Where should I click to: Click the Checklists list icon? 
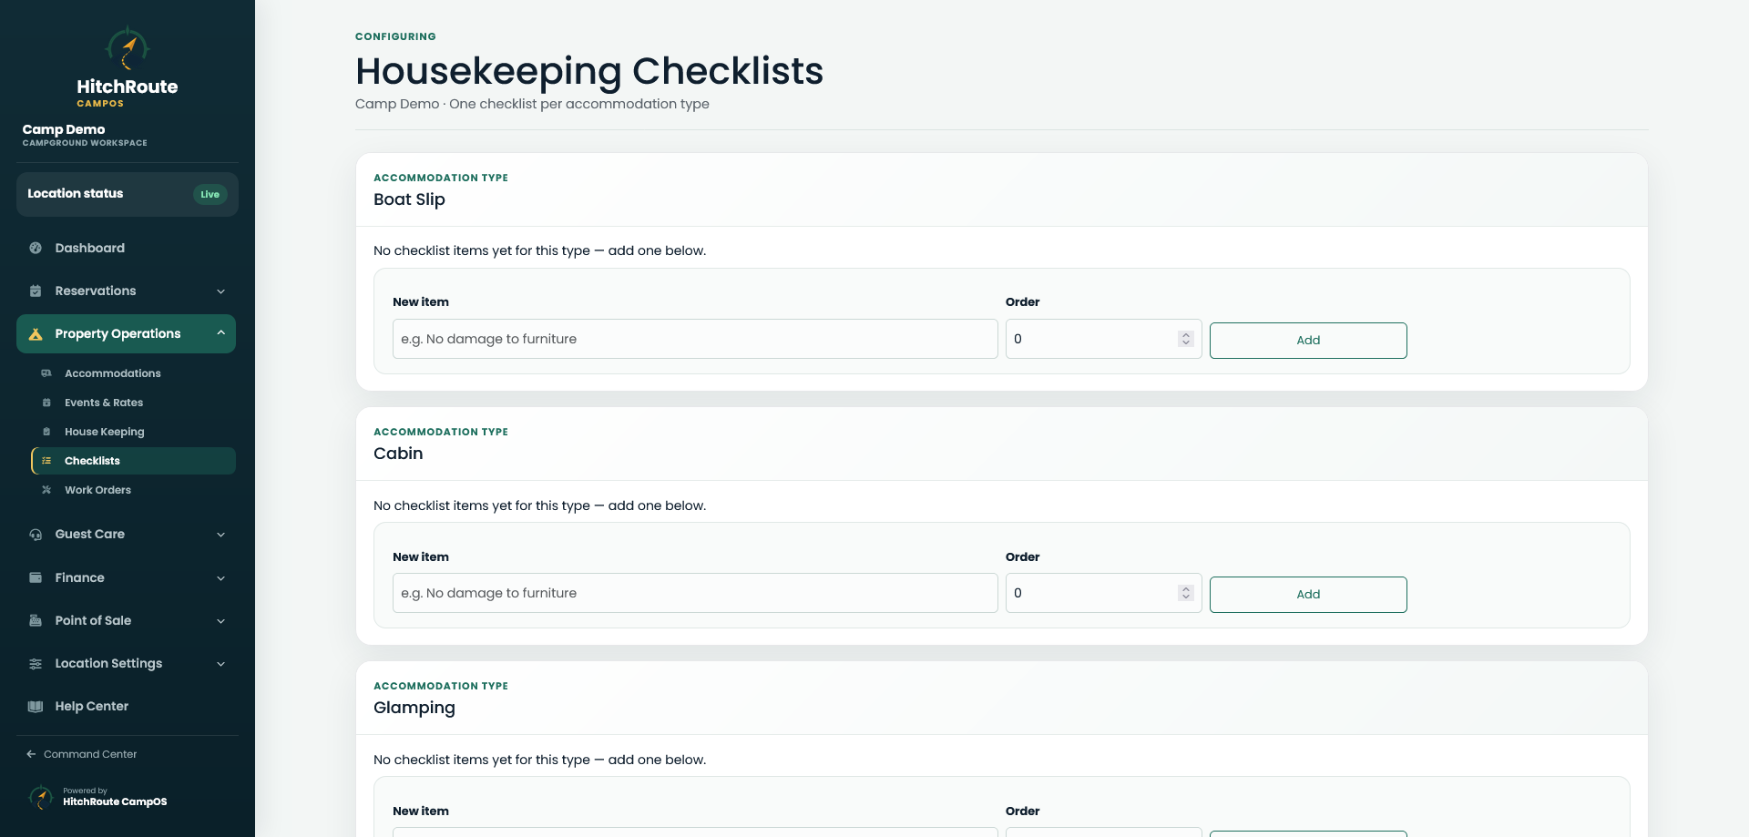[46, 461]
